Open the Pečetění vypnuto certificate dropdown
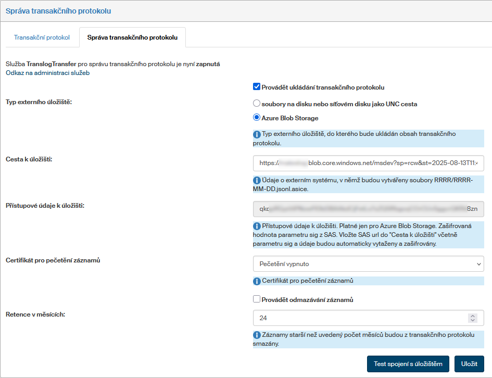The width and height of the screenshot is (492, 378). [368, 264]
